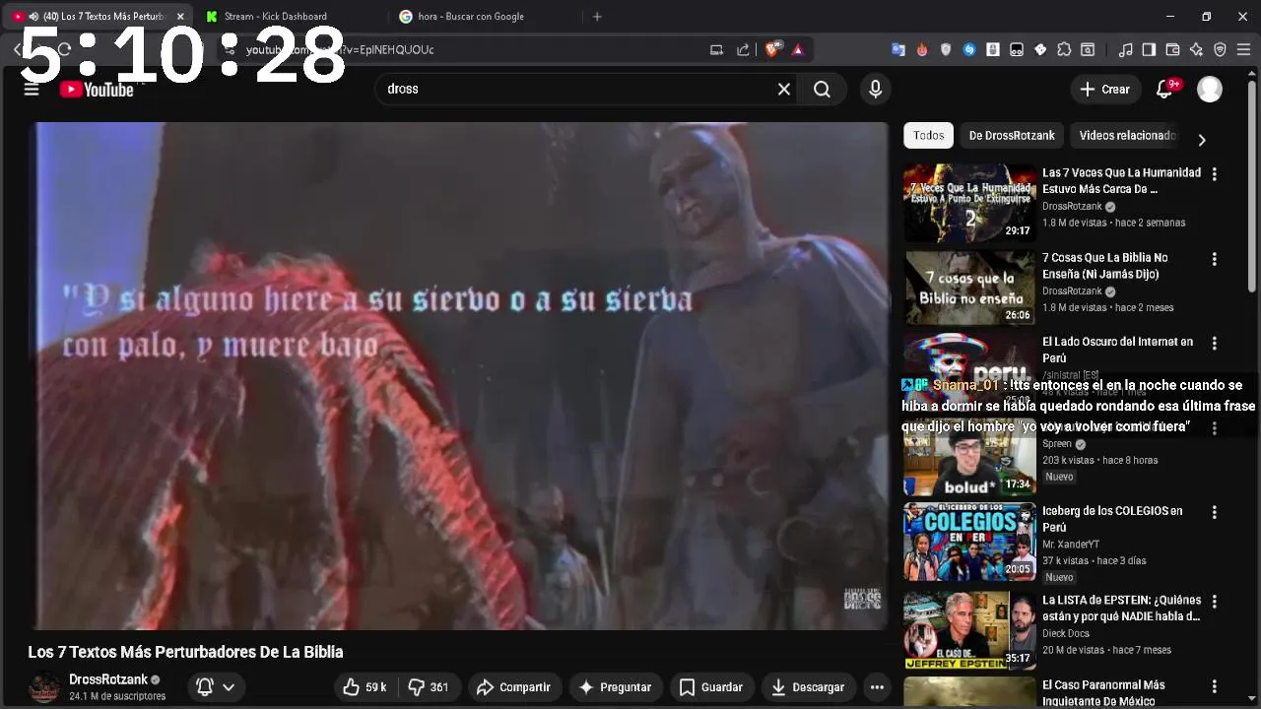Open the 'Iceberg de los COLEGIOS en Perú' title

point(1113,519)
